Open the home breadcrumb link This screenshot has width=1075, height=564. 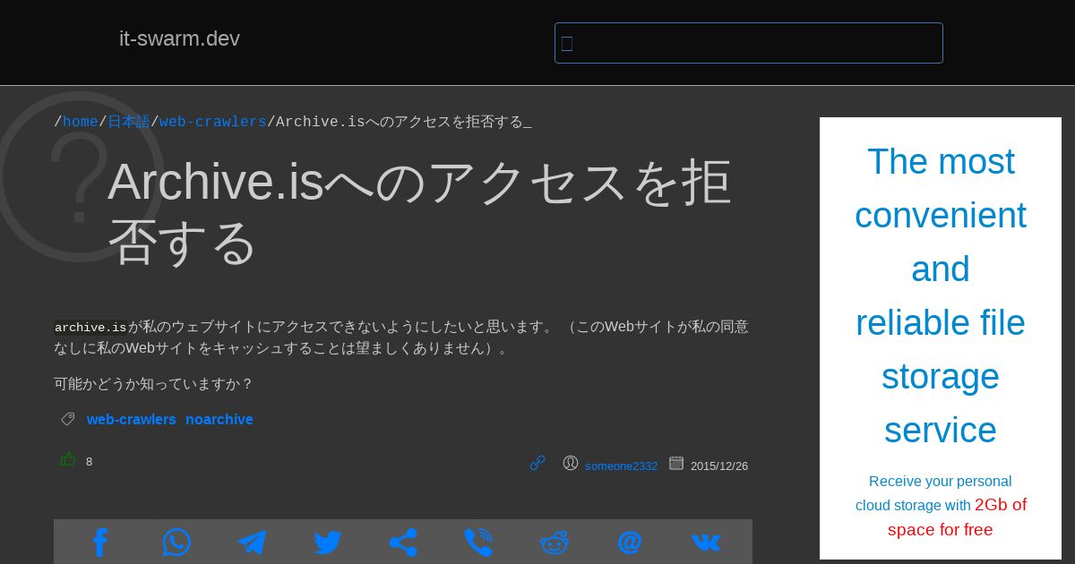pyautogui.click(x=81, y=122)
